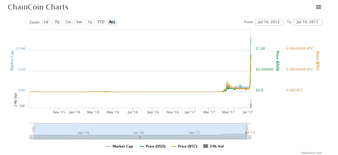Click the May '17 x-axis label

click(x=228, y=112)
